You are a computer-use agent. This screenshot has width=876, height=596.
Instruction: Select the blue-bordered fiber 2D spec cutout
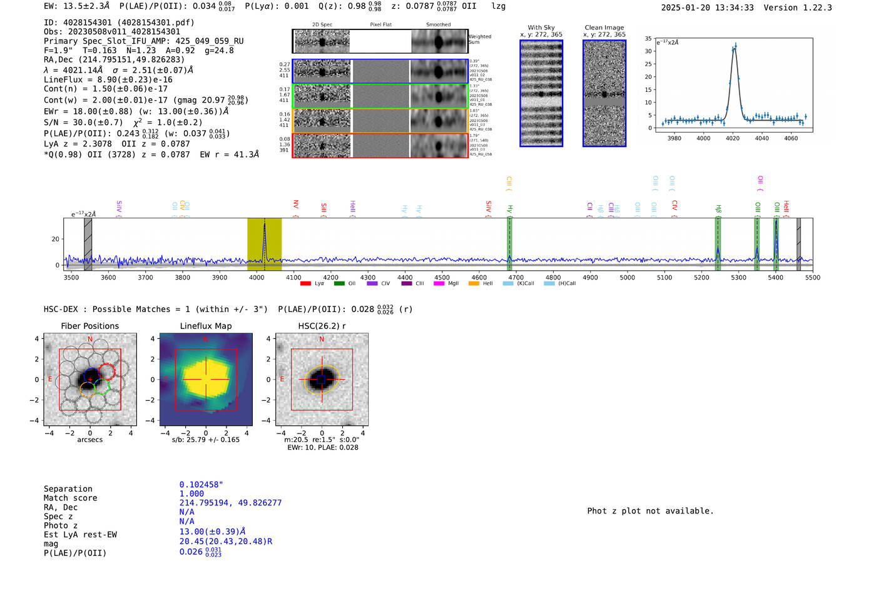coord(380,71)
